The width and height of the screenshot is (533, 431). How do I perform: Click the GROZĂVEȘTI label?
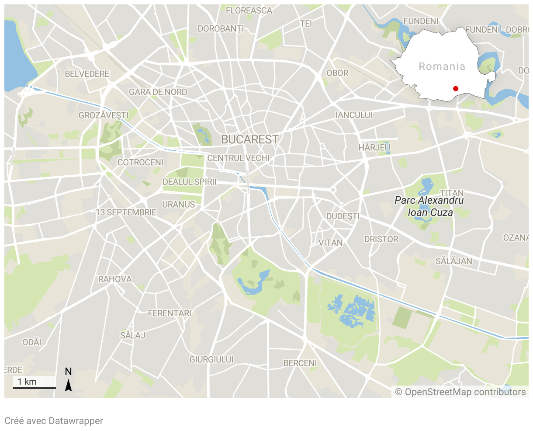coord(104,115)
